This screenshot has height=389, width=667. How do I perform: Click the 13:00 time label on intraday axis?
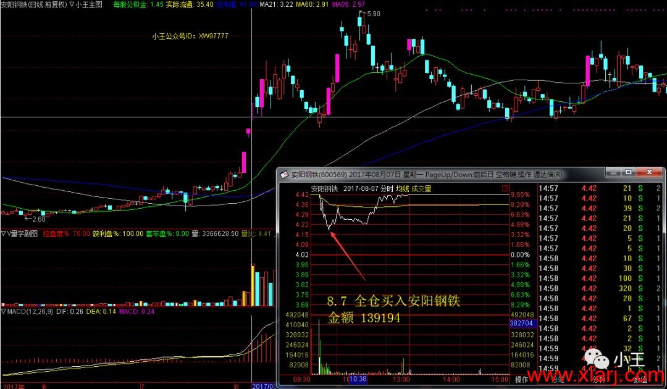[401, 379]
